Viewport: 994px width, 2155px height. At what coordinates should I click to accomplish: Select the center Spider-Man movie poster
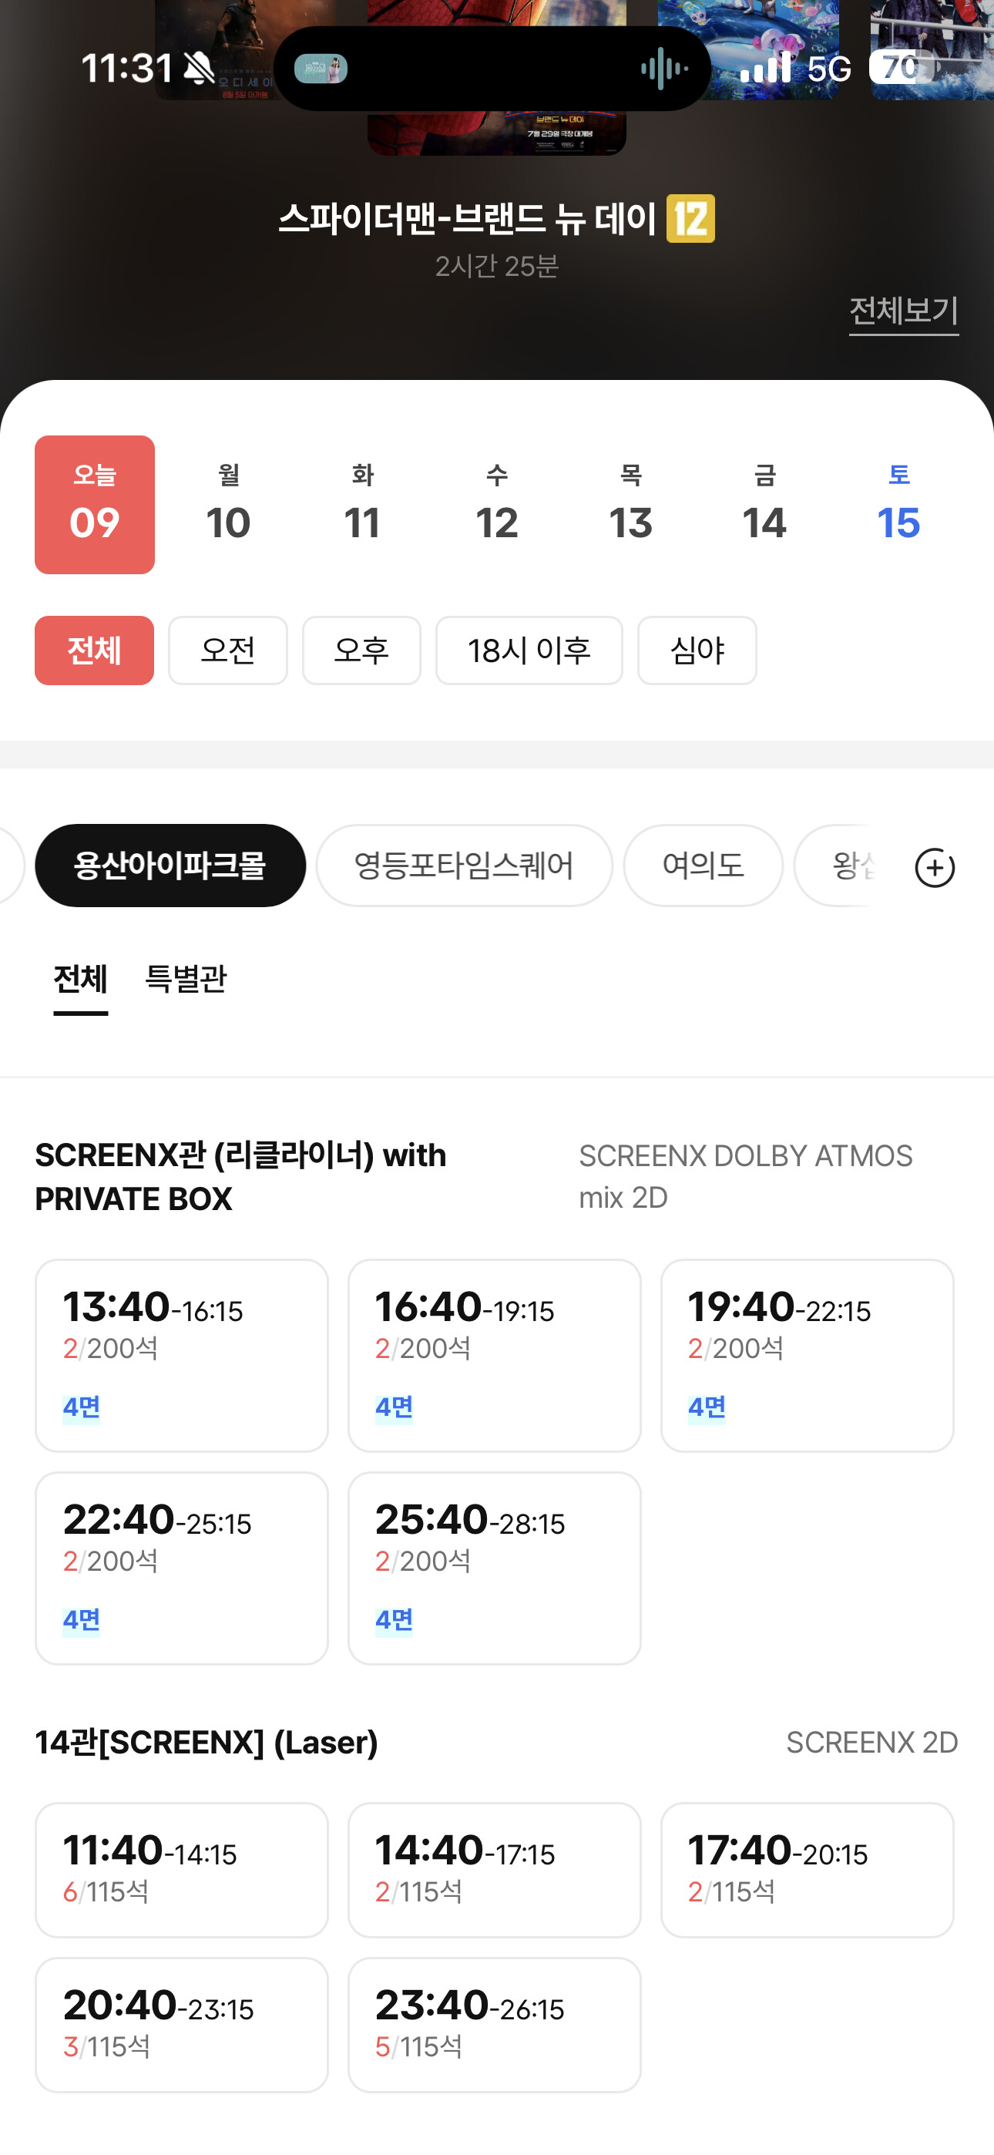pyautogui.click(x=497, y=78)
